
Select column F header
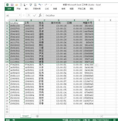pos(88,20)
